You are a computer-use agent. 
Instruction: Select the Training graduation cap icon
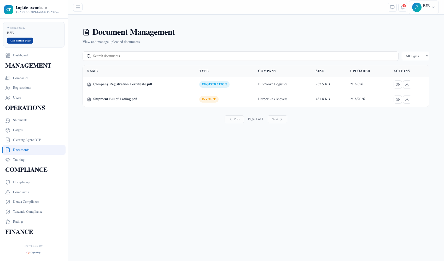(x=8, y=159)
